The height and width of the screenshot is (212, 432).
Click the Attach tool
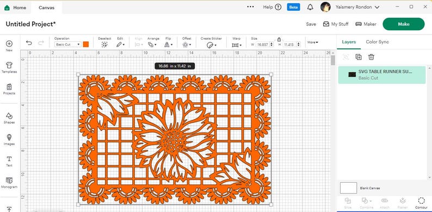[x=384, y=203]
